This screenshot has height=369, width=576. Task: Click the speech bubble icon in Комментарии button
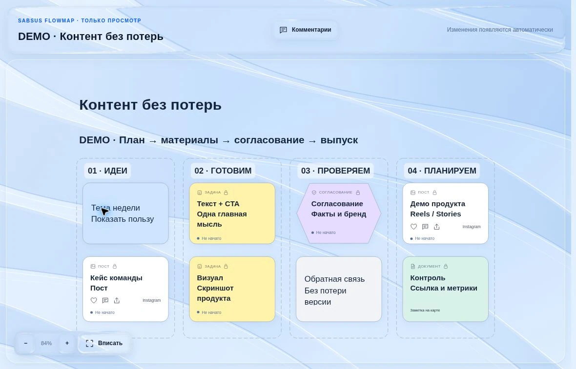283,30
